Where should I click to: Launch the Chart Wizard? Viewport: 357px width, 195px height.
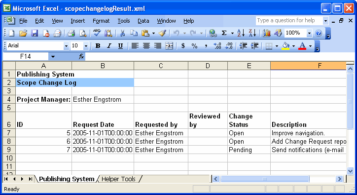tap(267, 33)
